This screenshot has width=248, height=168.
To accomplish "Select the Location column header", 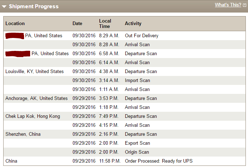I will [15, 23].
